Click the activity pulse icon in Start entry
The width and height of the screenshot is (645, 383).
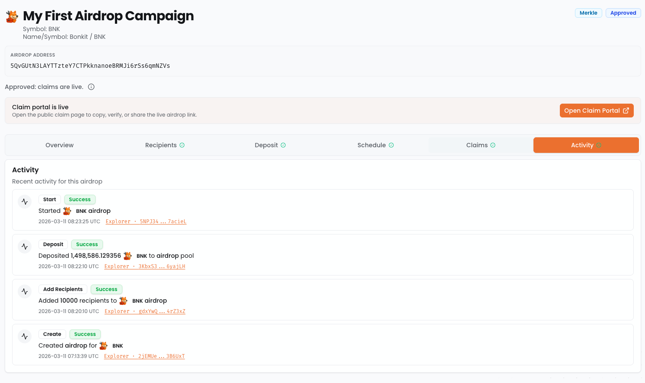(25, 202)
